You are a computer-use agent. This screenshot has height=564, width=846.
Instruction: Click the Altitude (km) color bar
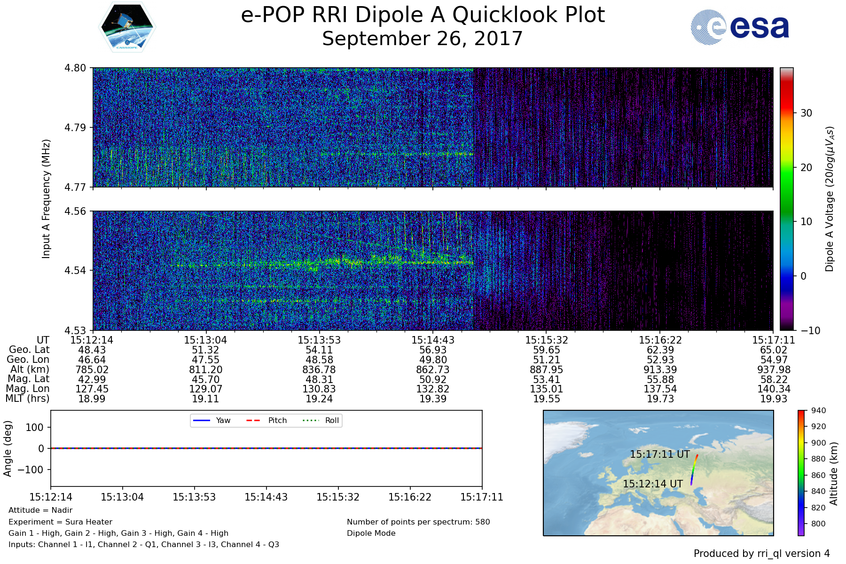tap(801, 472)
